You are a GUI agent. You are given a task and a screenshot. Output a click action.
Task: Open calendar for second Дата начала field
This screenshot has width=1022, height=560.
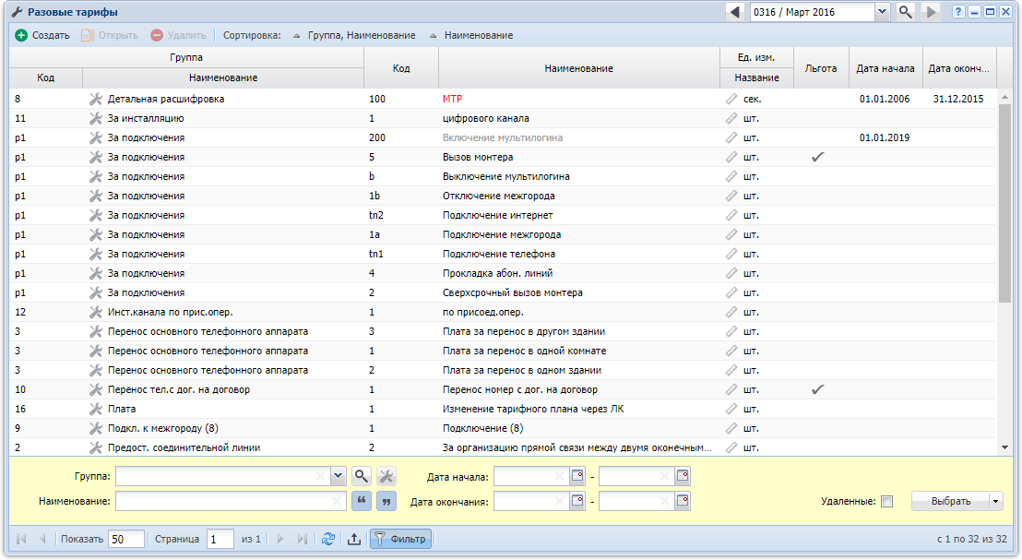pyautogui.click(x=683, y=476)
